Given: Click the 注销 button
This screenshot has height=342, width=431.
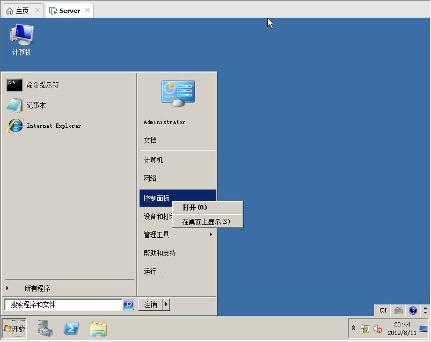Looking at the screenshot, I should click(151, 304).
